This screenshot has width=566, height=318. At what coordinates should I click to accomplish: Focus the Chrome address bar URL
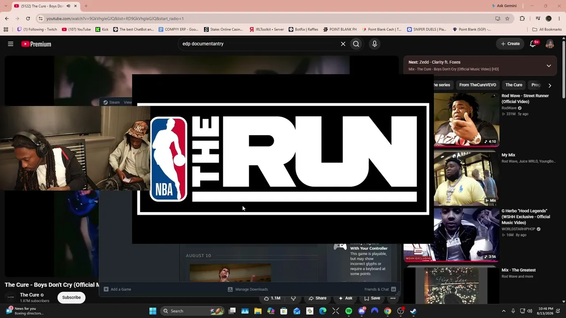coord(115,19)
